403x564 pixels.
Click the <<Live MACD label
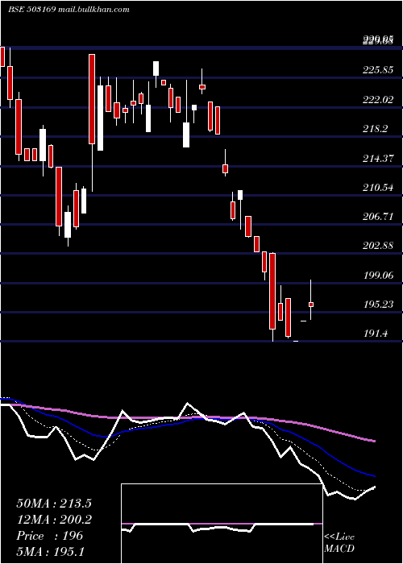pos(339,543)
